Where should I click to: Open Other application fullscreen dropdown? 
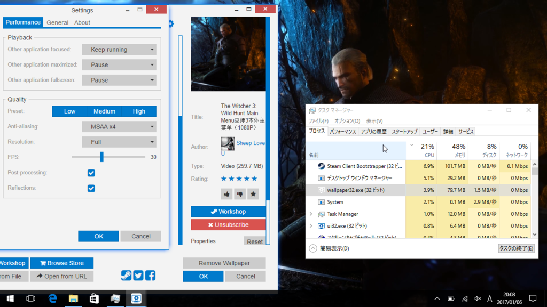coord(119,80)
